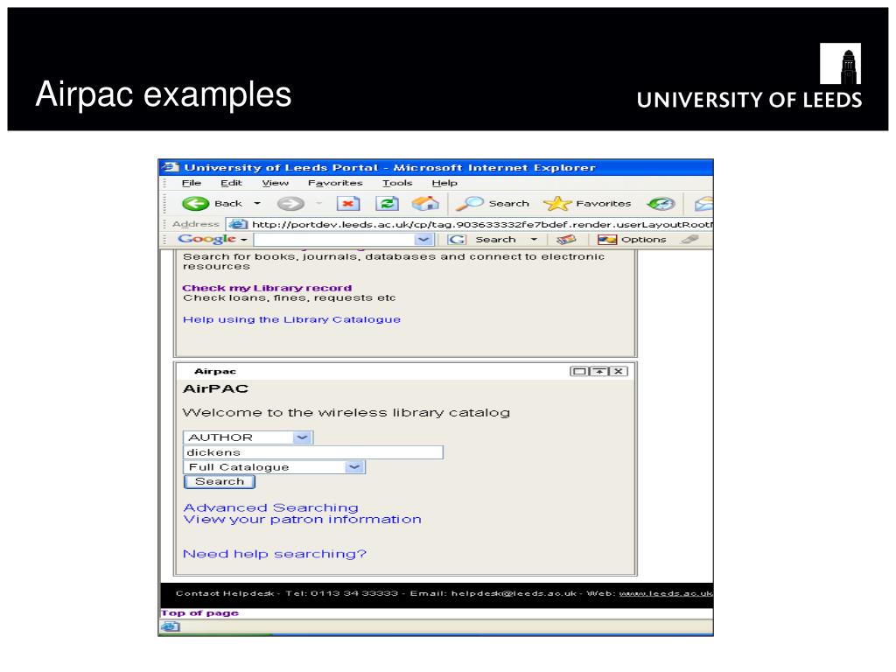Minimize the Airpac portlet with the square icon
896x672 pixels.
pos(579,371)
